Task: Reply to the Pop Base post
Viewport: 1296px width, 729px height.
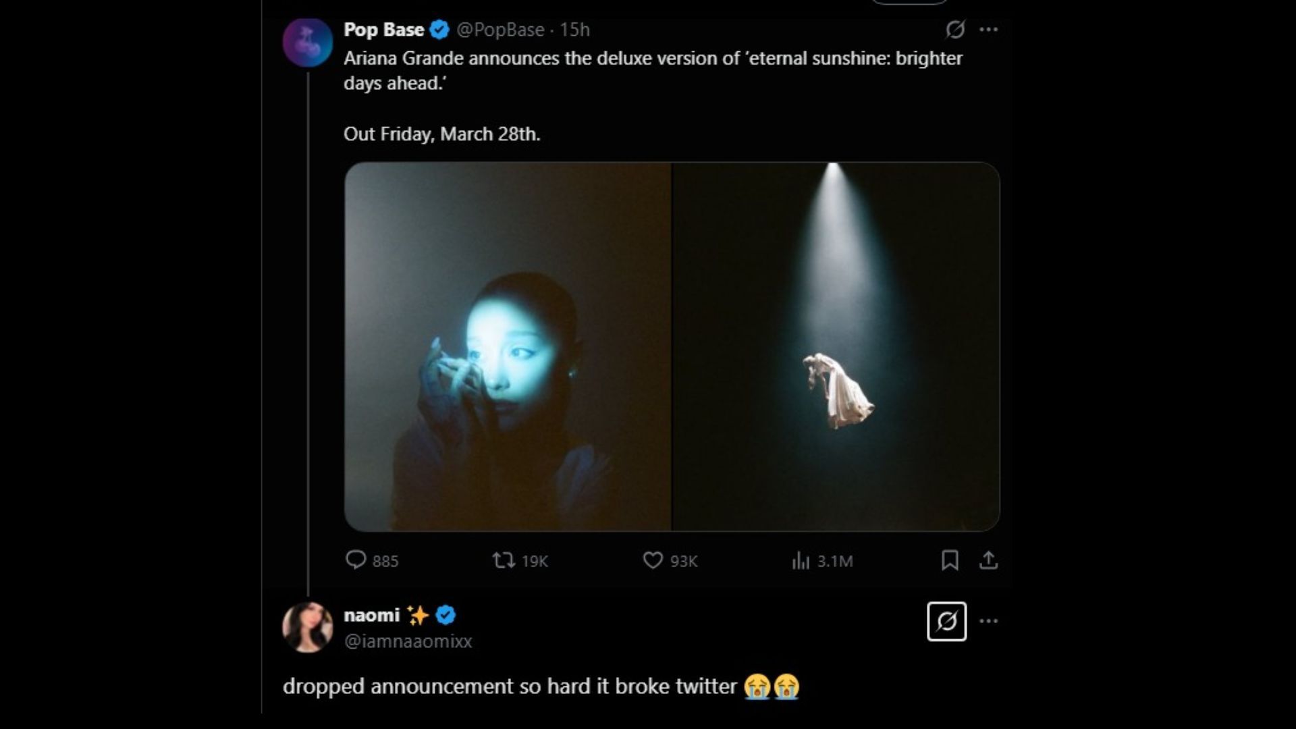Action: (356, 560)
